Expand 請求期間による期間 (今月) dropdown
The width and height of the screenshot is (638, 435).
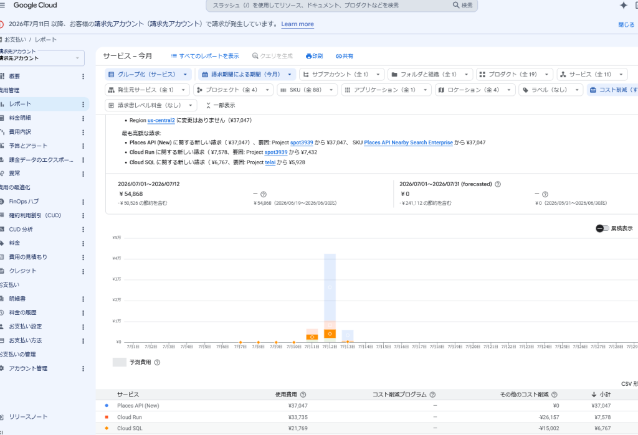[247, 75]
